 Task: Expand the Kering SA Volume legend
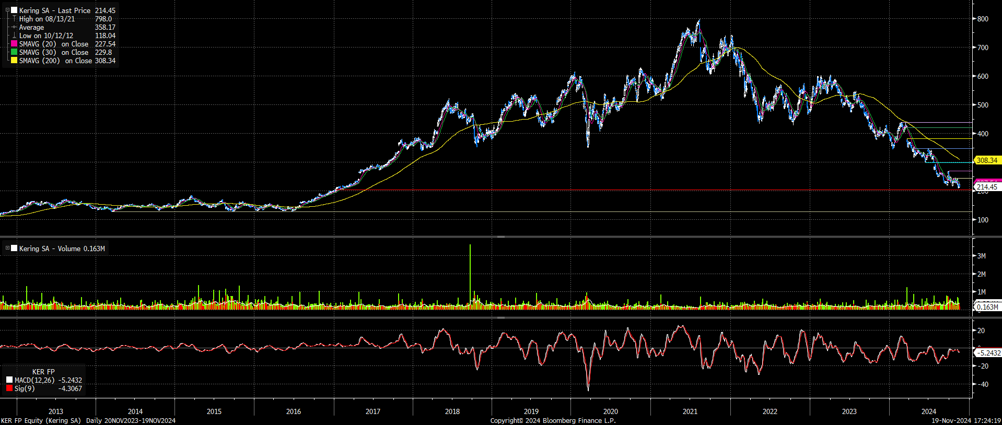pyautogui.click(x=7, y=248)
